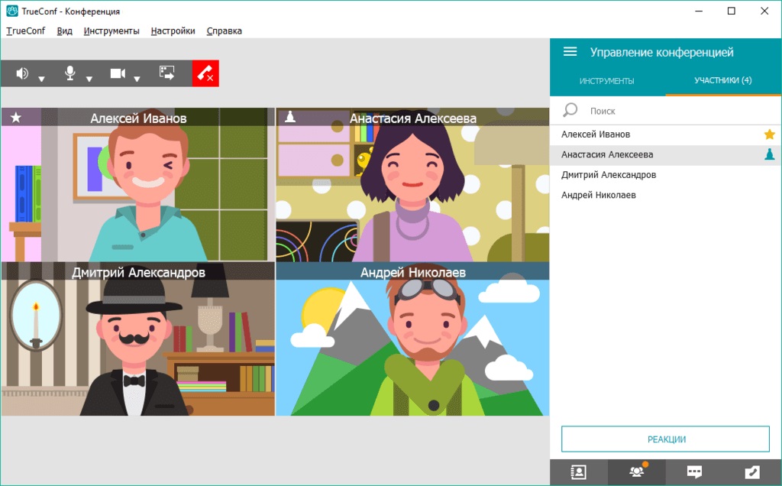
Task: Toggle the camera on or off
Action: [117, 73]
